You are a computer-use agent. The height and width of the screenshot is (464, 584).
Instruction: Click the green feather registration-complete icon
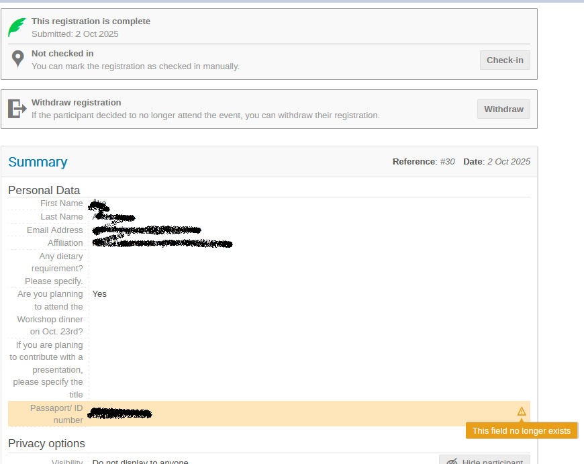pos(17,28)
